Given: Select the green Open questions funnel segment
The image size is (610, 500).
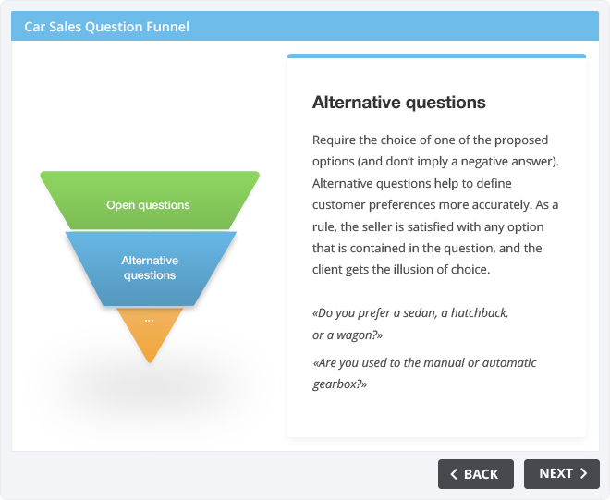Looking at the screenshot, I should (150, 200).
